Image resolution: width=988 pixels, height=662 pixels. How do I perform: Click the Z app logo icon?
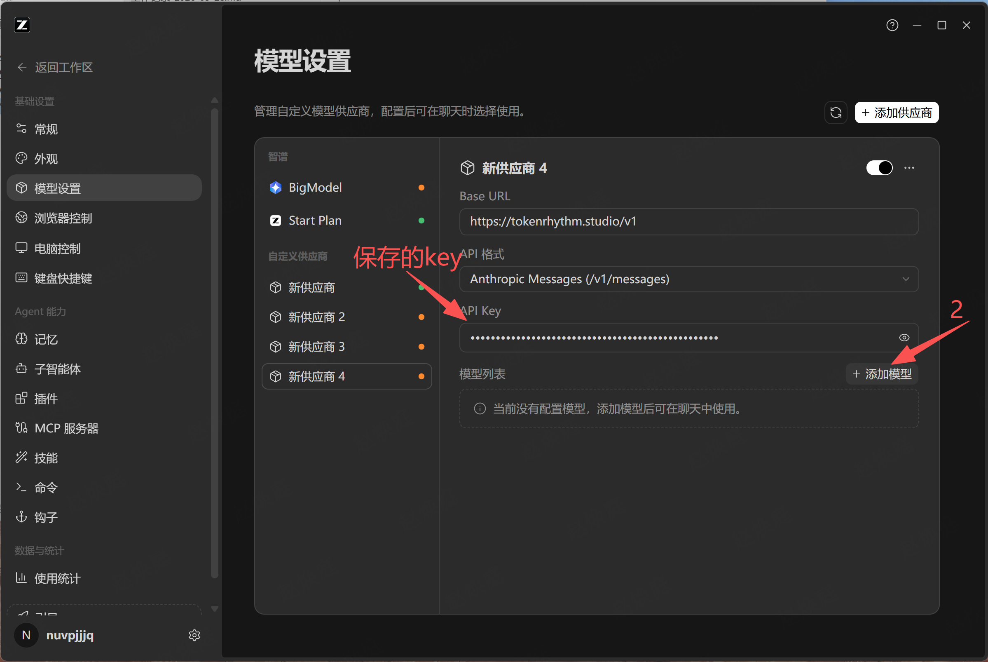(22, 25)
